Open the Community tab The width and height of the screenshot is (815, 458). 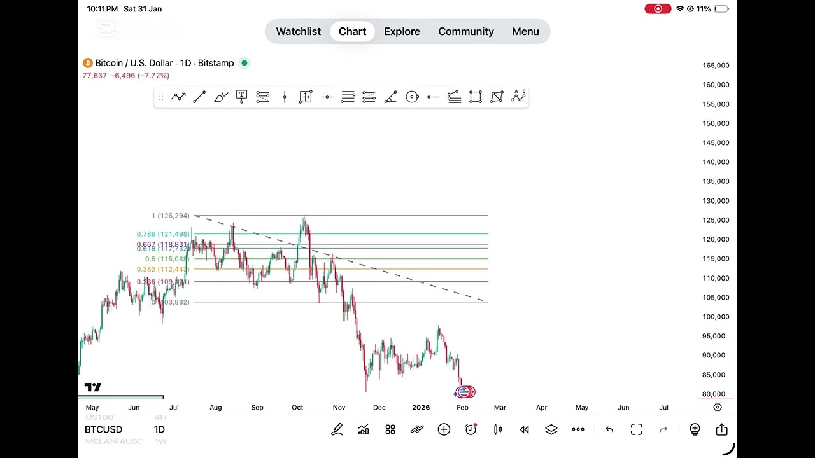466,31
